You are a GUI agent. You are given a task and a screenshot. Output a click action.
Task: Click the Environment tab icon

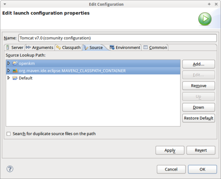pyautogui.click(x=112, y=47)
